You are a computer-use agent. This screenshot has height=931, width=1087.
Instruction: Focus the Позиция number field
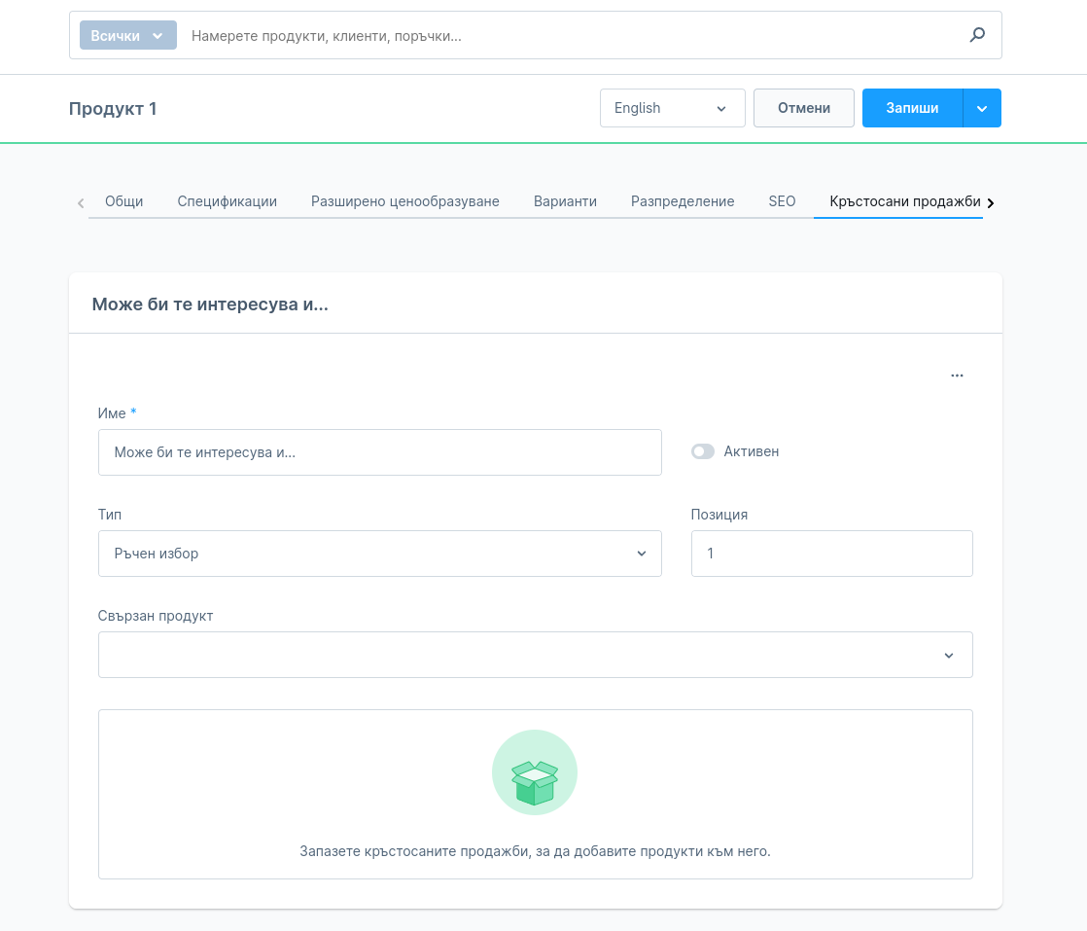[x=831, y=554]
